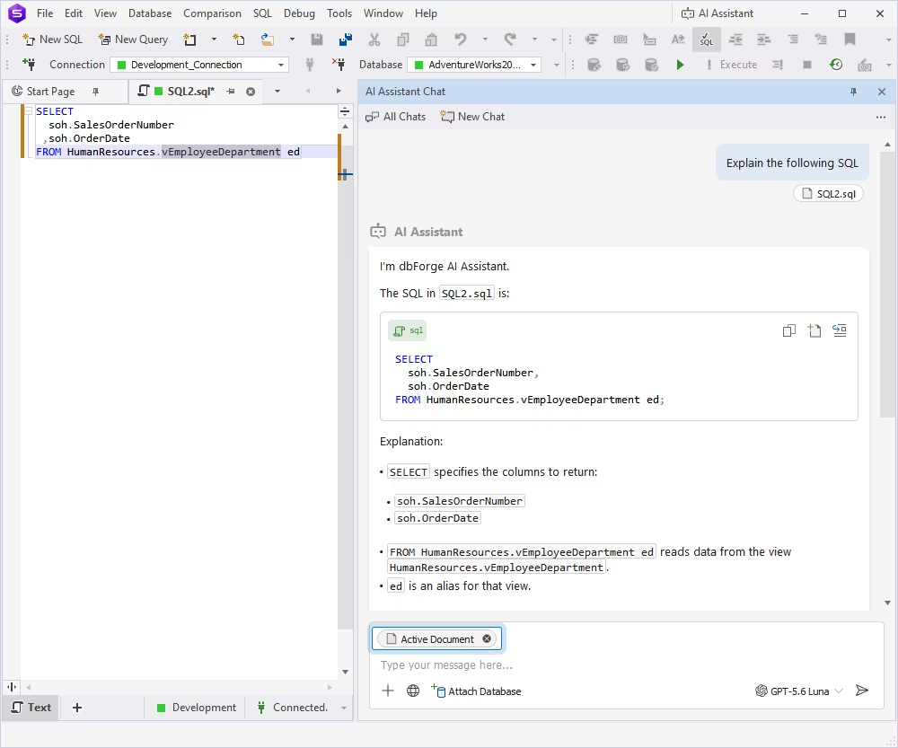
Task: Click the Redo arrow icon
Action: click(510, 40)
